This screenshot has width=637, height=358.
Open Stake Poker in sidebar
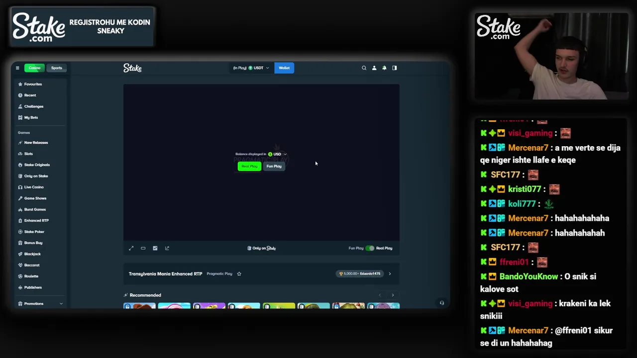pos(34,232)
